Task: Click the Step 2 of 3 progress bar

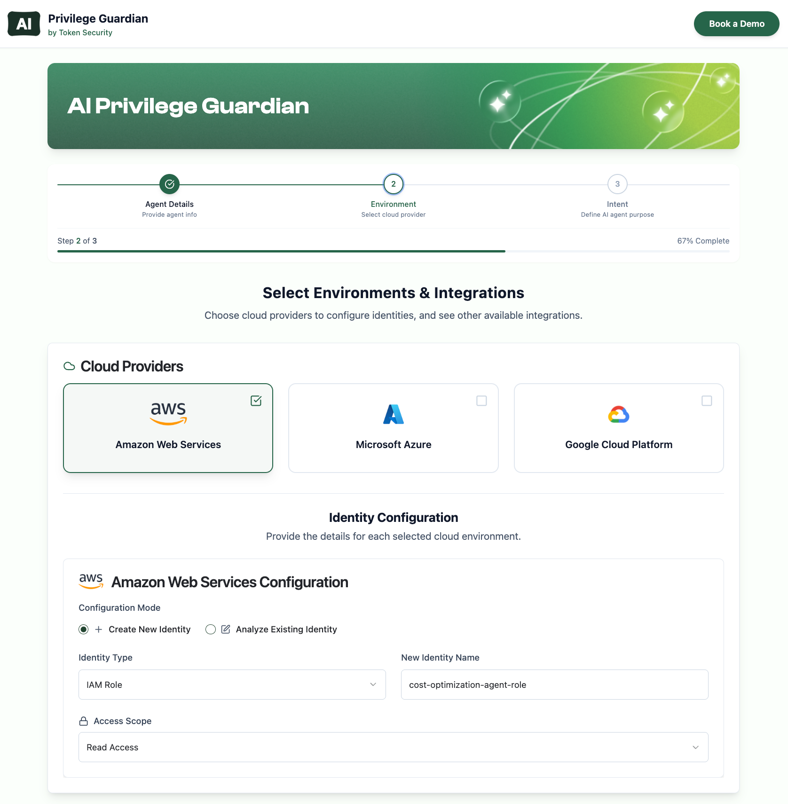Action: click(x=394, y=251)
